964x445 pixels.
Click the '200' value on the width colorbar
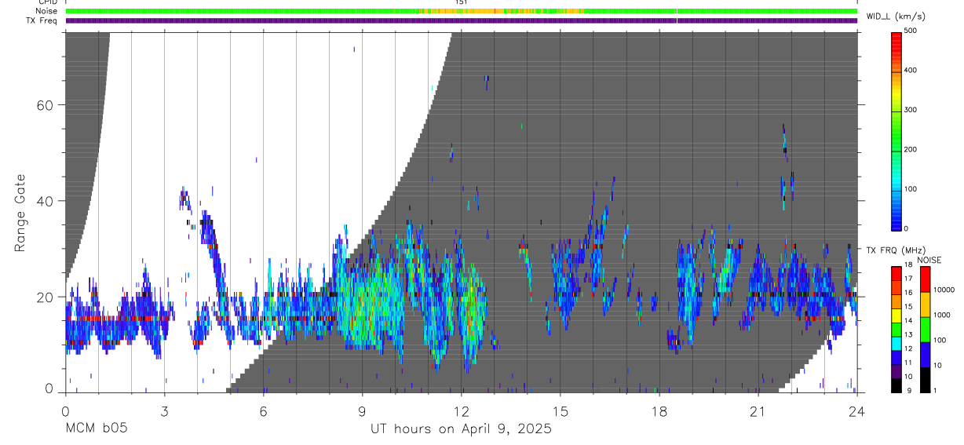(x=911, y=149)
